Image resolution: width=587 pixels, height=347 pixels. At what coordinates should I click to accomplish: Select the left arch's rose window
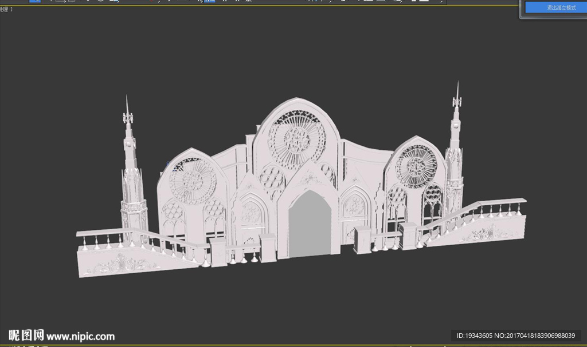192,181
